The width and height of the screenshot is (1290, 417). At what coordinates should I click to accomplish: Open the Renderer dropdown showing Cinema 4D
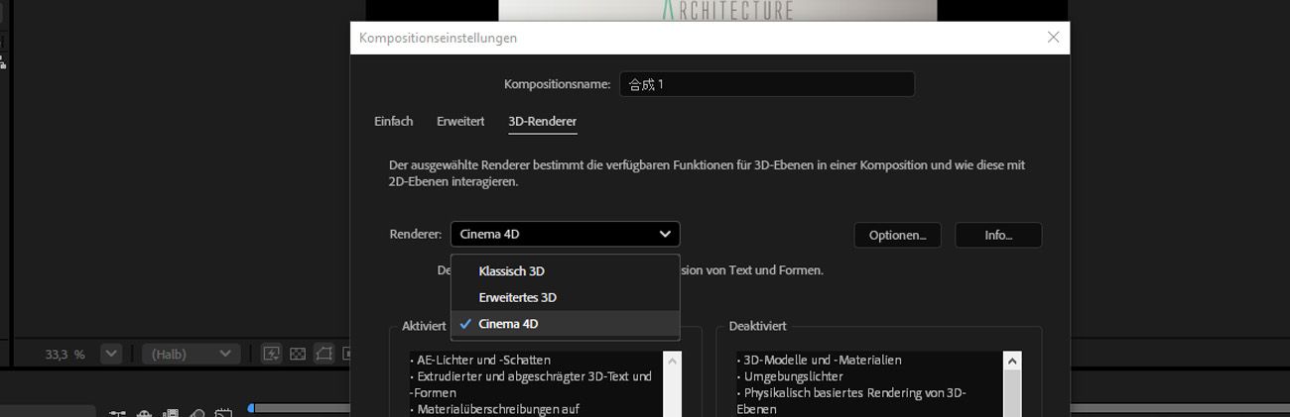[565, 235]
